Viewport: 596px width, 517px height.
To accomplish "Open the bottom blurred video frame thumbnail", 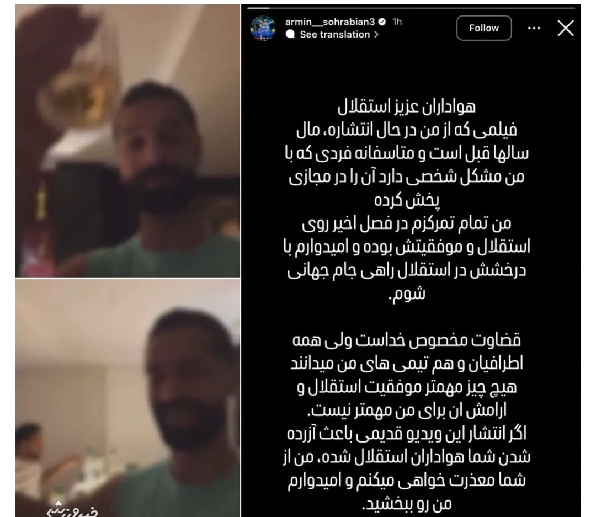I will (x=127, y=398).
